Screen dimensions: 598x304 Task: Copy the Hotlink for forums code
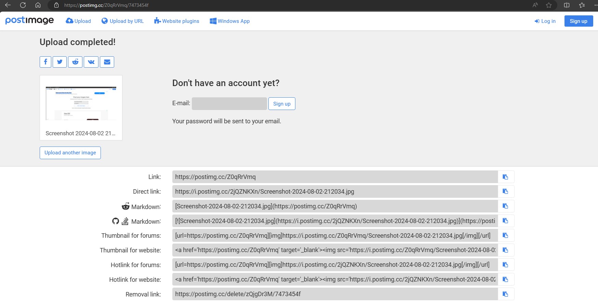click(x=506, y=265)
